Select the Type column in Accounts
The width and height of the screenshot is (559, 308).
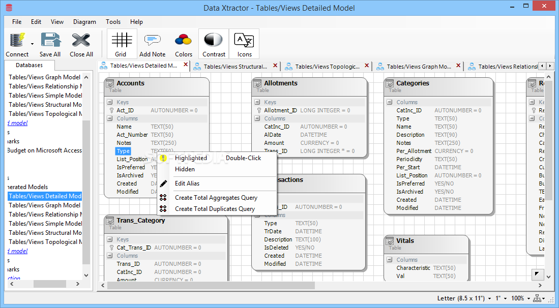coord(123,151)
